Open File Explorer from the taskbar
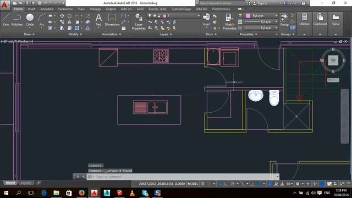Viewport: 352px width, 198px height. (56, 193)
